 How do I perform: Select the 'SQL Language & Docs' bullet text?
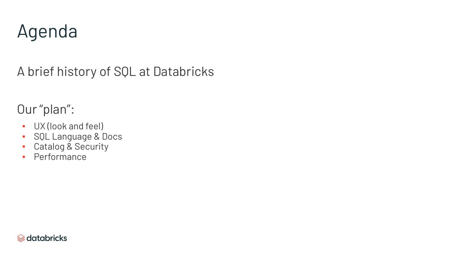point(78,136)
